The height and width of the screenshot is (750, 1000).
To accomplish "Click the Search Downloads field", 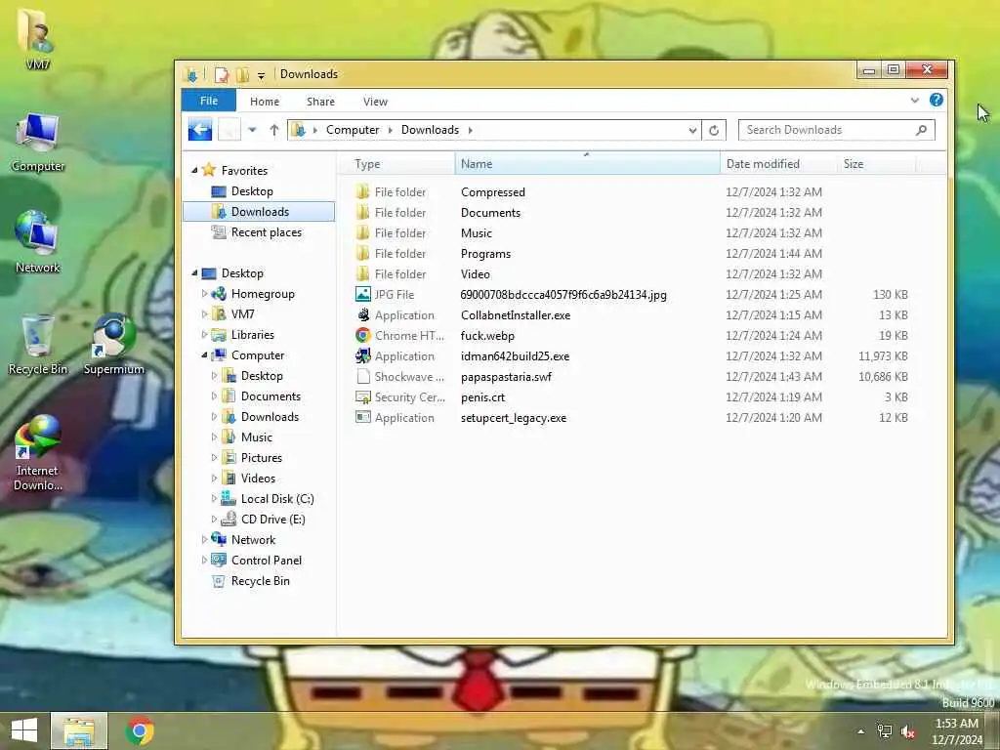I will (836, 130).
